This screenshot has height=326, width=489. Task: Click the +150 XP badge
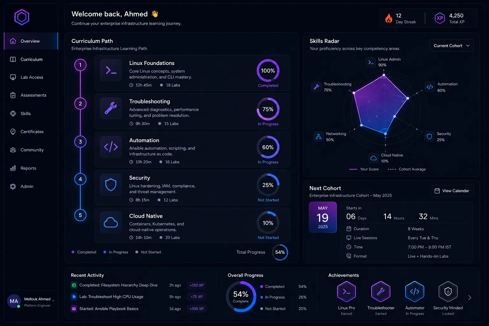pos(197,285)
